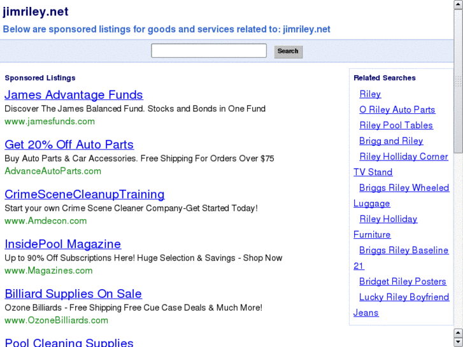The width and height of the screenshot is (463, 347).
Task: Click the Free Shipping auto parts description
Action: (x=139, y=159)
